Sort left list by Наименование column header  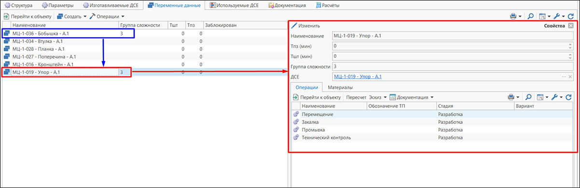tap(65, 25)
